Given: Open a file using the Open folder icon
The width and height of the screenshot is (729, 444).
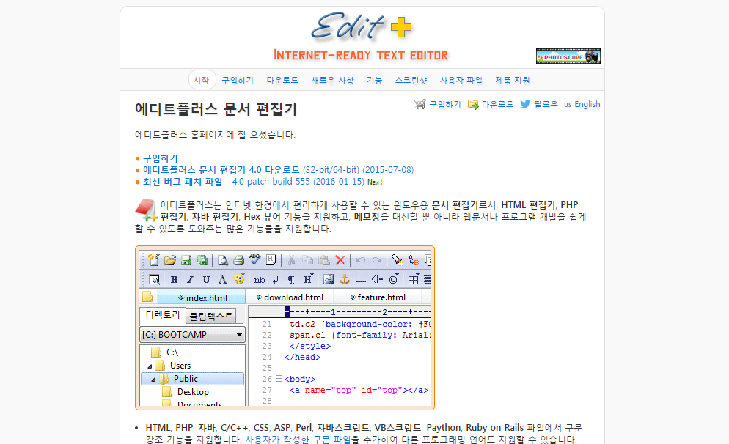Looking at the screenshot, I should (171, 260).
